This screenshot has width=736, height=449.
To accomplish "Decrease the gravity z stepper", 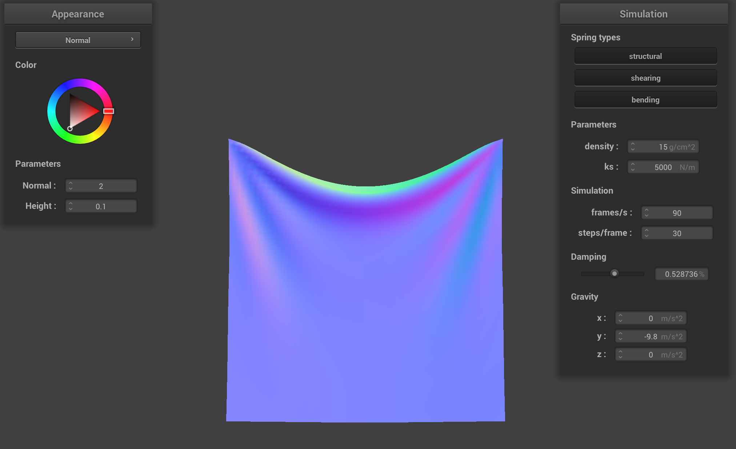I will click(x=620, y=357).
